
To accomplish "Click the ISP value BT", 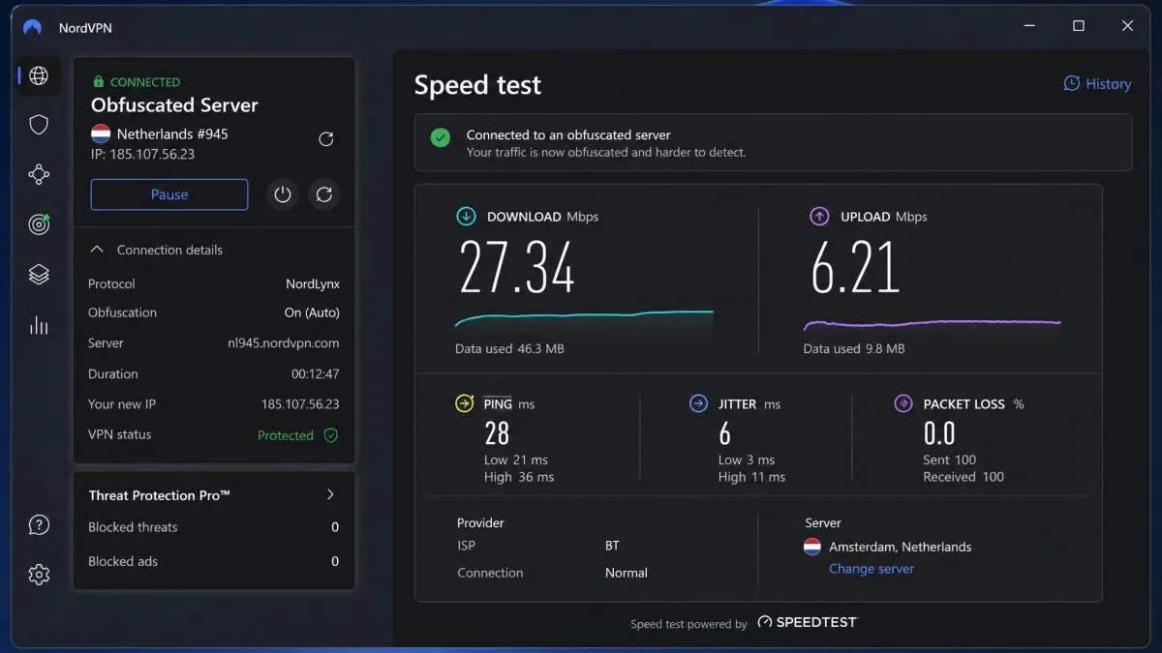I will click(x=612, y=546).
